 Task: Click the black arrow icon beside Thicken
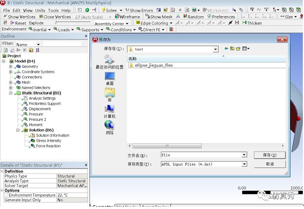point(230,23)
